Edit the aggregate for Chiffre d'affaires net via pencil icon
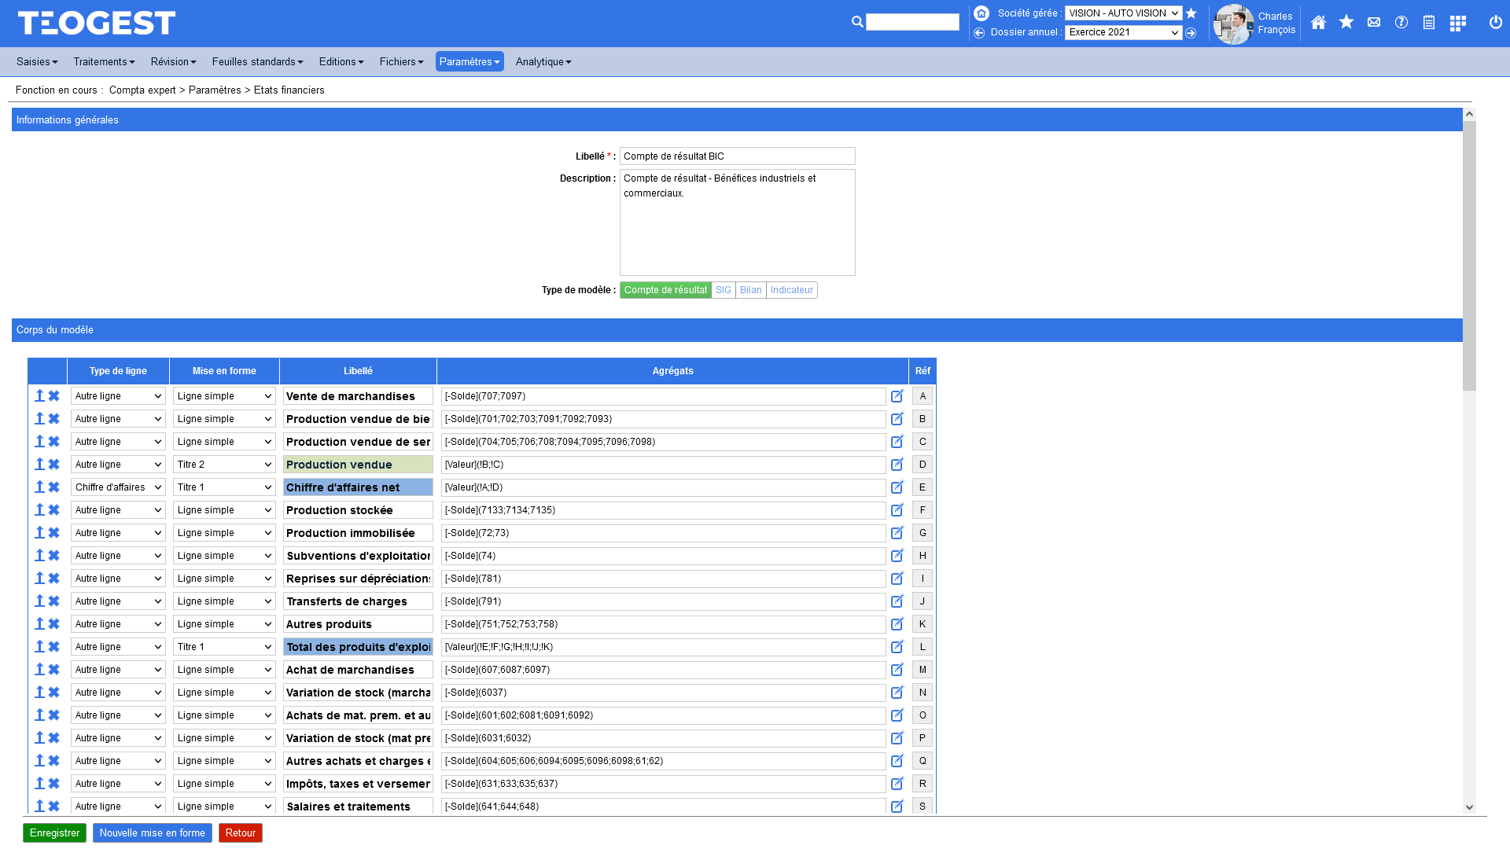 click(x=897, y=487)
